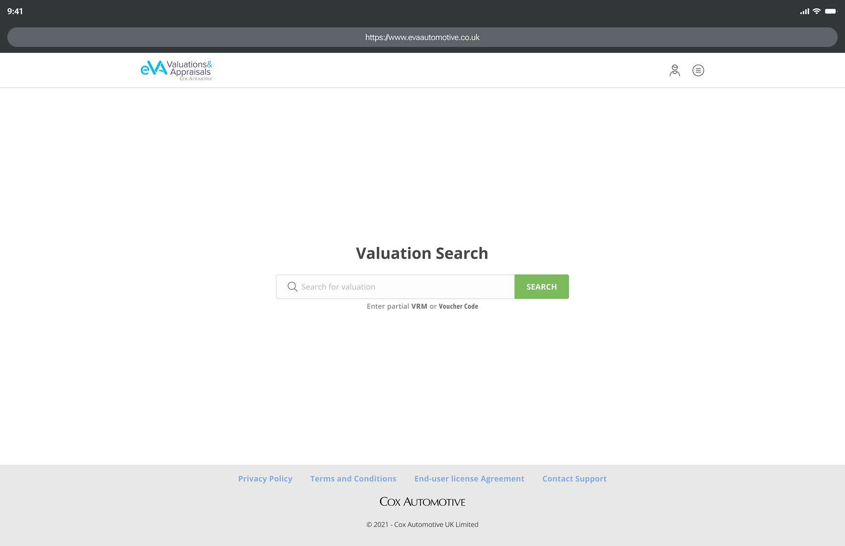Click the VRM or Voucher Code hint text
The image size is (845, 546).
(x=422, y=306)
